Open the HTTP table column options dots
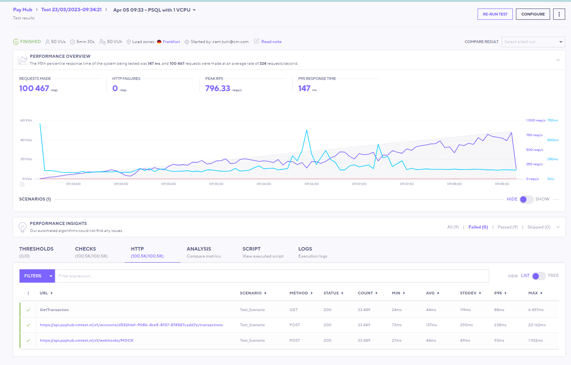Screen dimensions: 571x365 coord(28,293)
